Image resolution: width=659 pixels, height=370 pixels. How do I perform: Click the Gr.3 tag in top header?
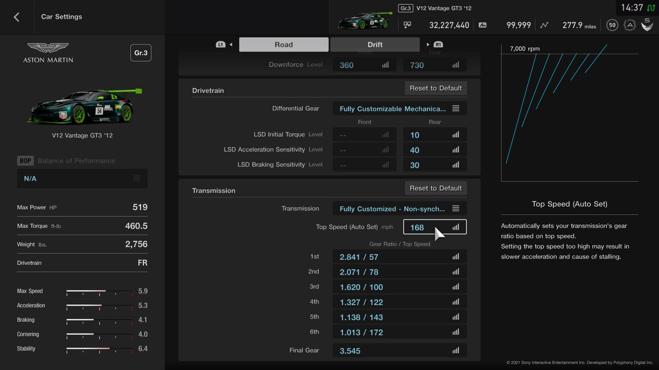point(406,8)
